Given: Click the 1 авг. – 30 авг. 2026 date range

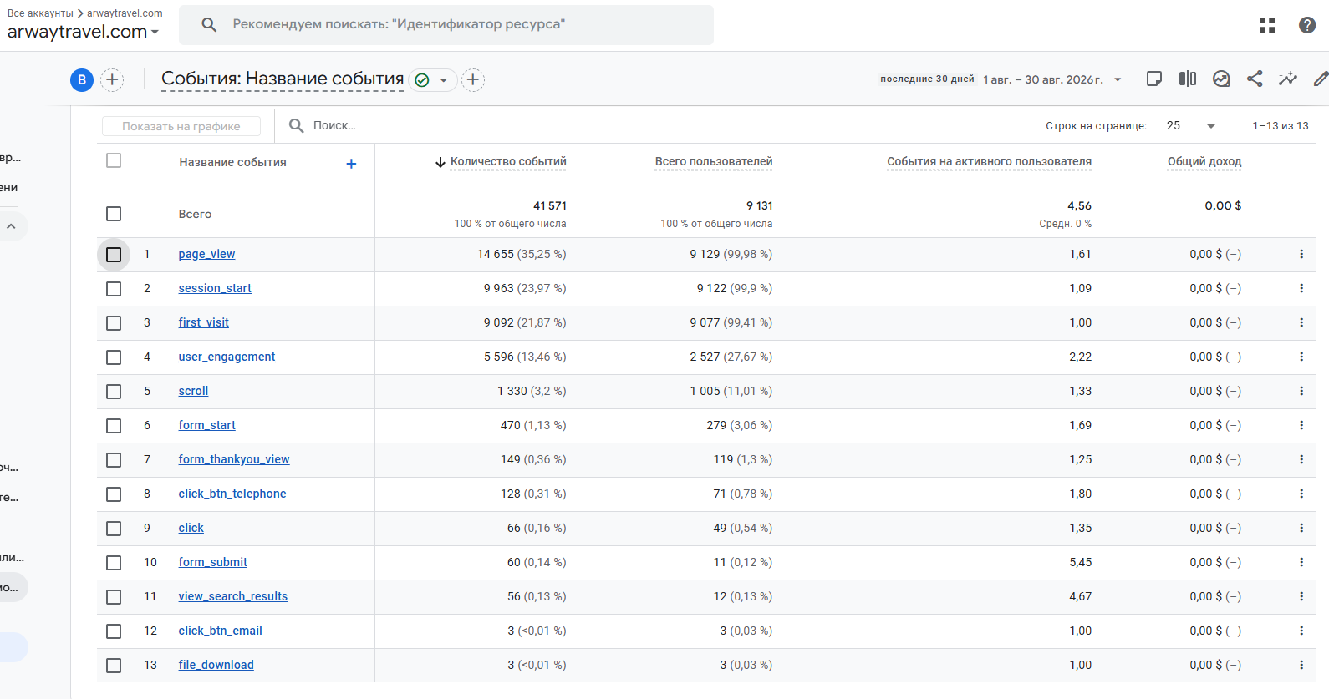Looking at the screenshot, I should tap(1043, 79).
